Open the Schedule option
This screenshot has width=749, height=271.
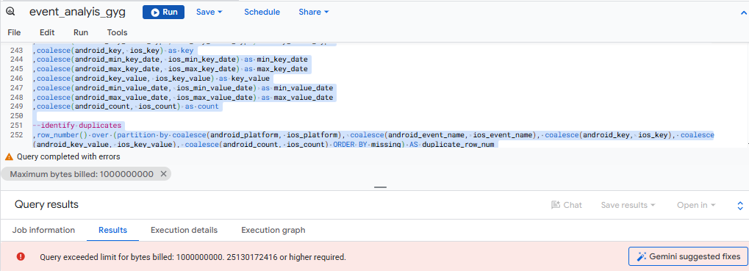(262, 12)
